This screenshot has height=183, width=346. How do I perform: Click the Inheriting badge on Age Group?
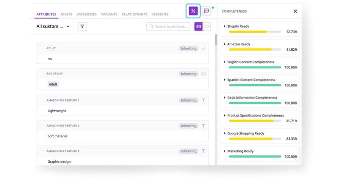188,74
